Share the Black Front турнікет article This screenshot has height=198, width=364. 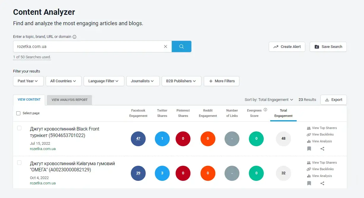pyautogui.click(x=322, y=149)
